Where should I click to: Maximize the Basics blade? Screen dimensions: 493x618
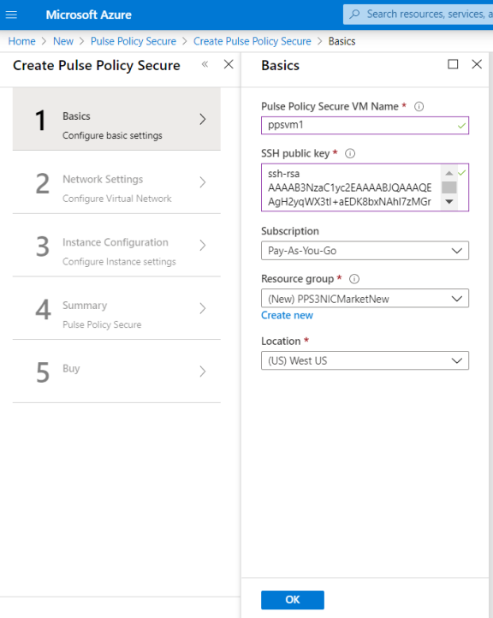pyautogui.click(x=453, y=64)
